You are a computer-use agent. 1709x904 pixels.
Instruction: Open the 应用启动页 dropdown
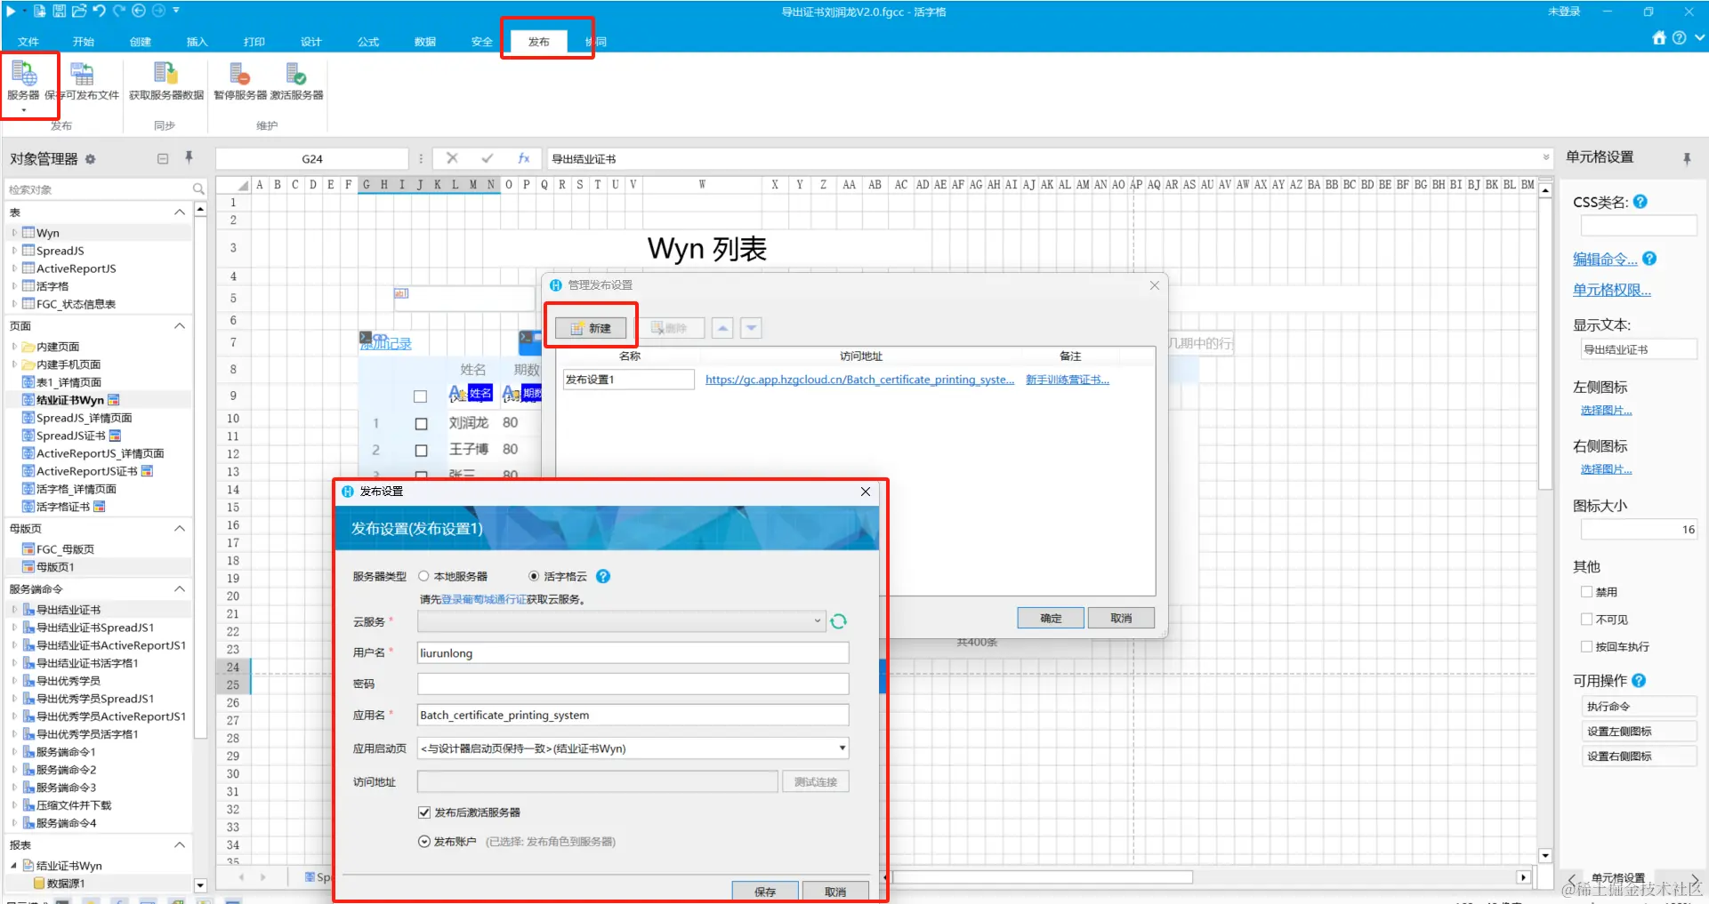(842, 748)
